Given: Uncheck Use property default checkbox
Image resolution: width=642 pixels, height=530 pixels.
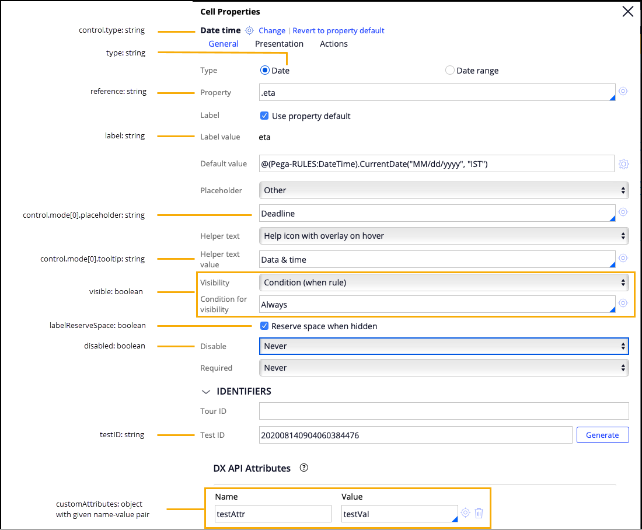Looking at the screenshot, I should click(x=264, y=116).
